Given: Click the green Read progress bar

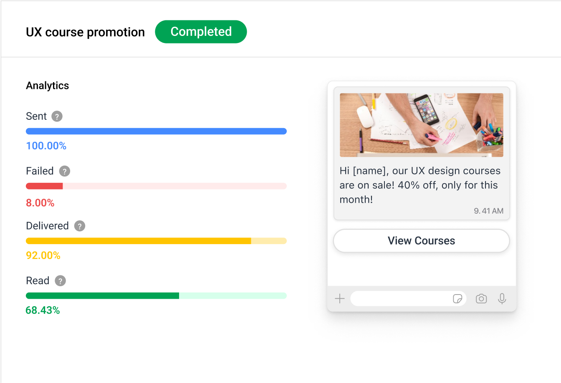Looking at the screenshot, I should tap(102, 296).
